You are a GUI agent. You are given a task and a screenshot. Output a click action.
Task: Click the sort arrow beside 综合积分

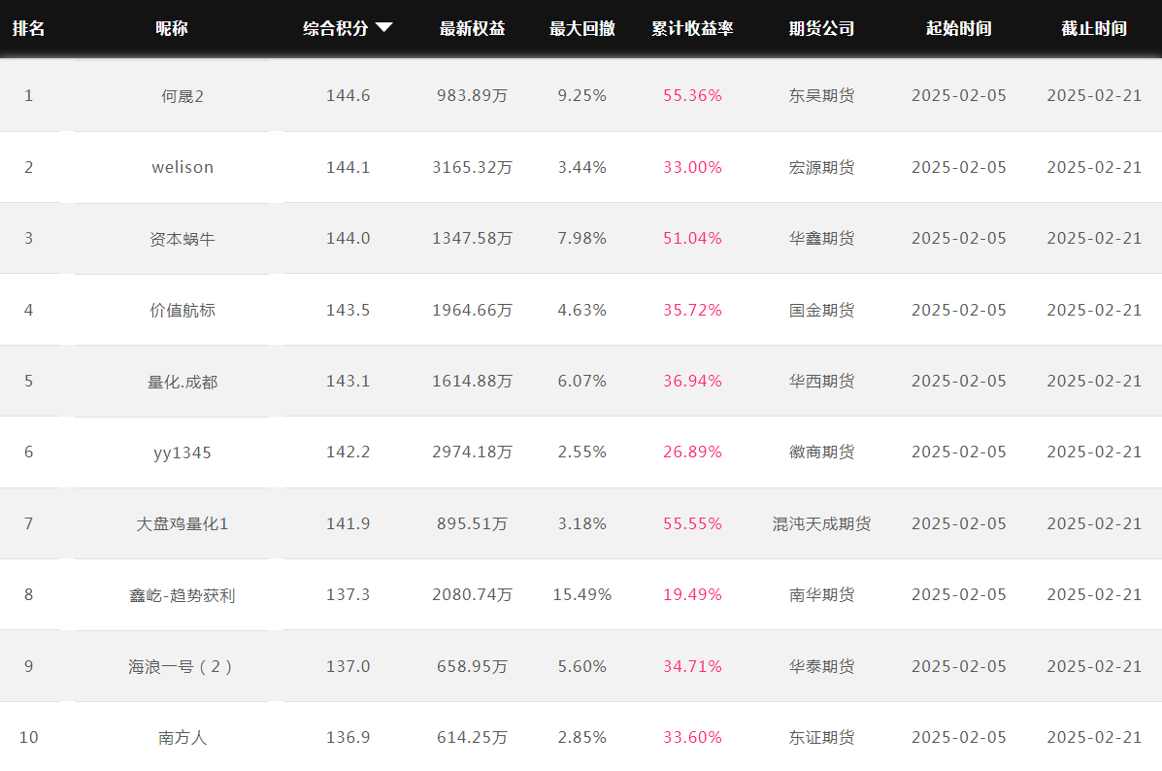click(x=383, y=27)
